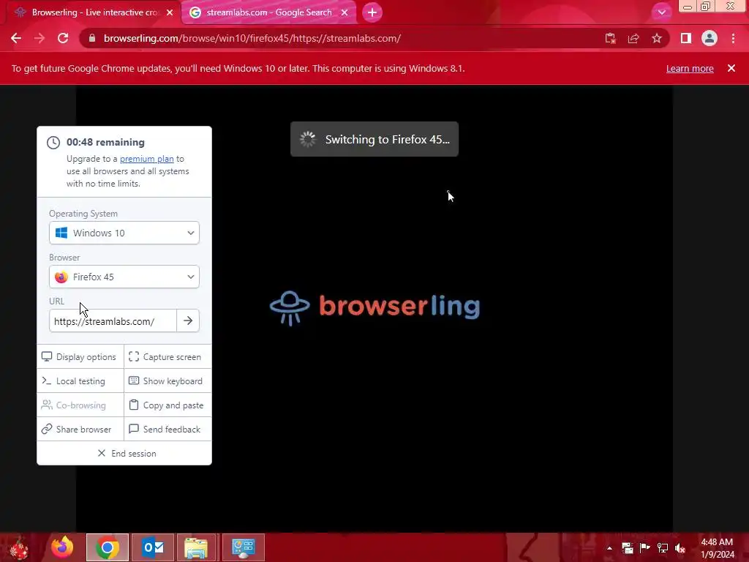Click Share browser option

(80, 429)
